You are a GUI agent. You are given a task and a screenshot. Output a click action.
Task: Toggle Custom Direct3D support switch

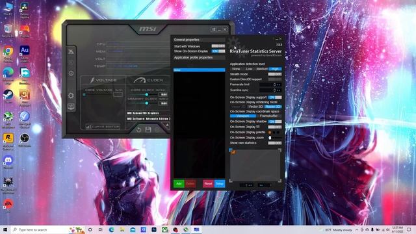point(274,79)
